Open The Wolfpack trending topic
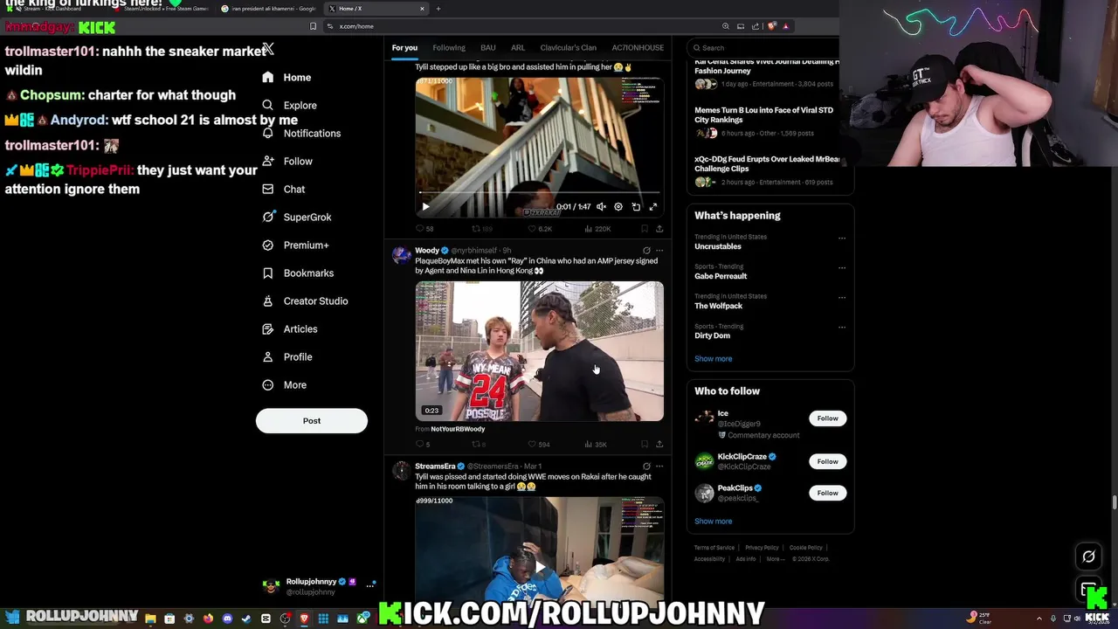 coord(718,301)
